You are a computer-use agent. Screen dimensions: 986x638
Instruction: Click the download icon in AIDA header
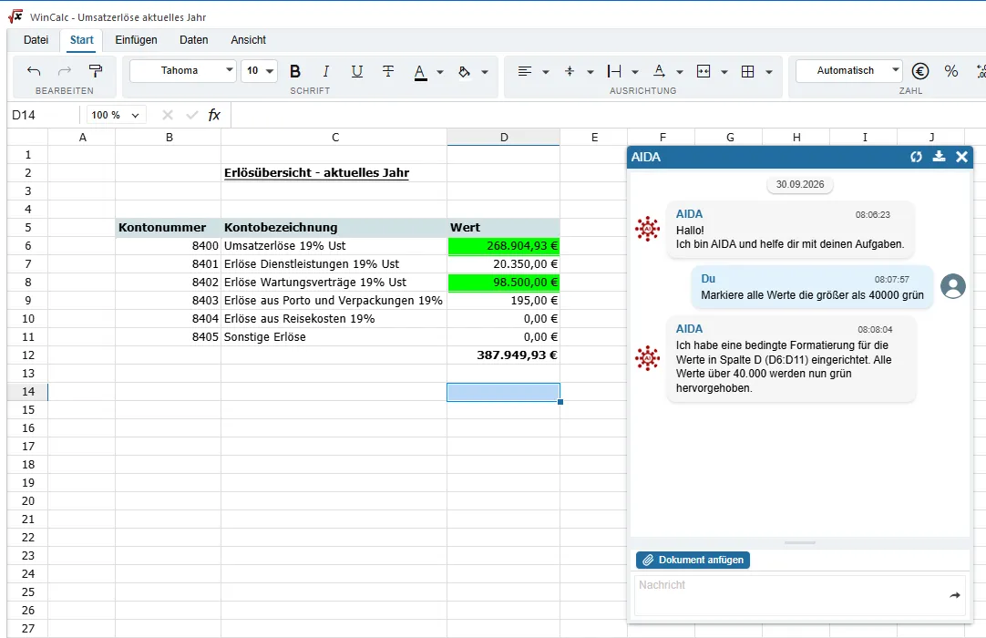tap(939, 157)
